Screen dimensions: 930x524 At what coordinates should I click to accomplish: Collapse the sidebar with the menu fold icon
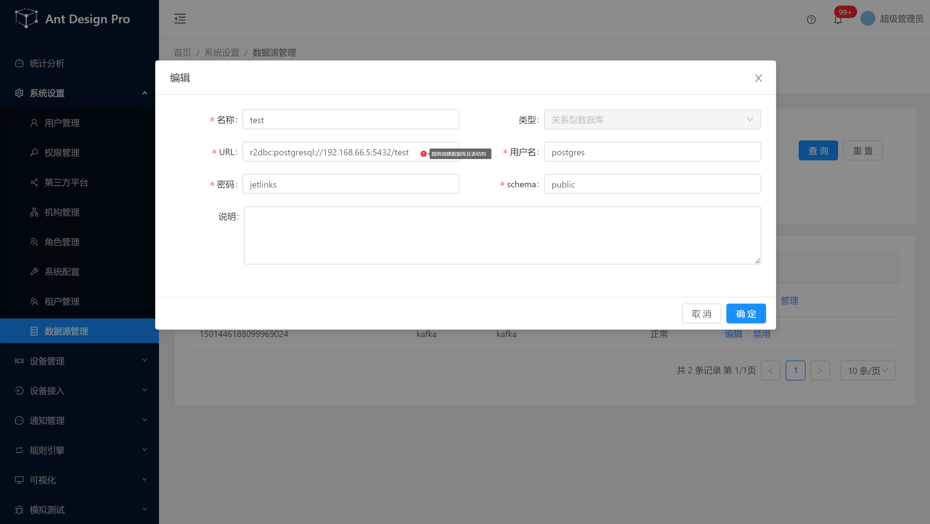point(180,19)
